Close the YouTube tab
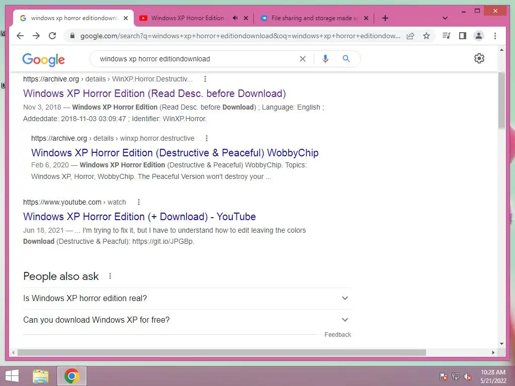This screenshot has width=515, height=386. click(245, 18)
